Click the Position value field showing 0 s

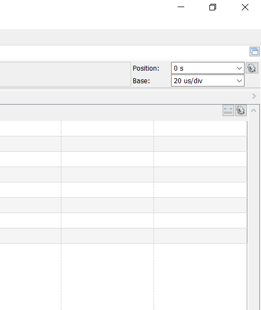[208, 68]
